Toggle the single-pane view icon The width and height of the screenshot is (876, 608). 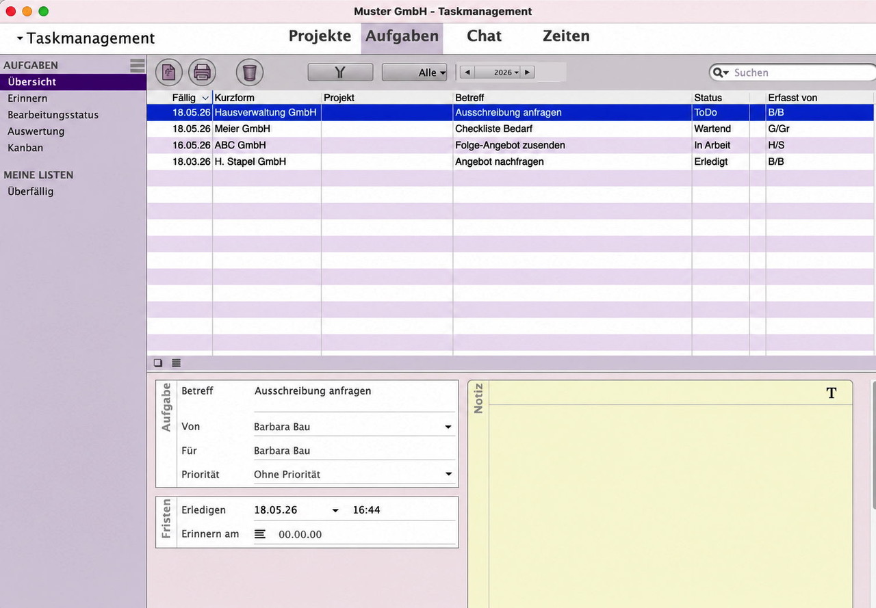coord(158,363)
